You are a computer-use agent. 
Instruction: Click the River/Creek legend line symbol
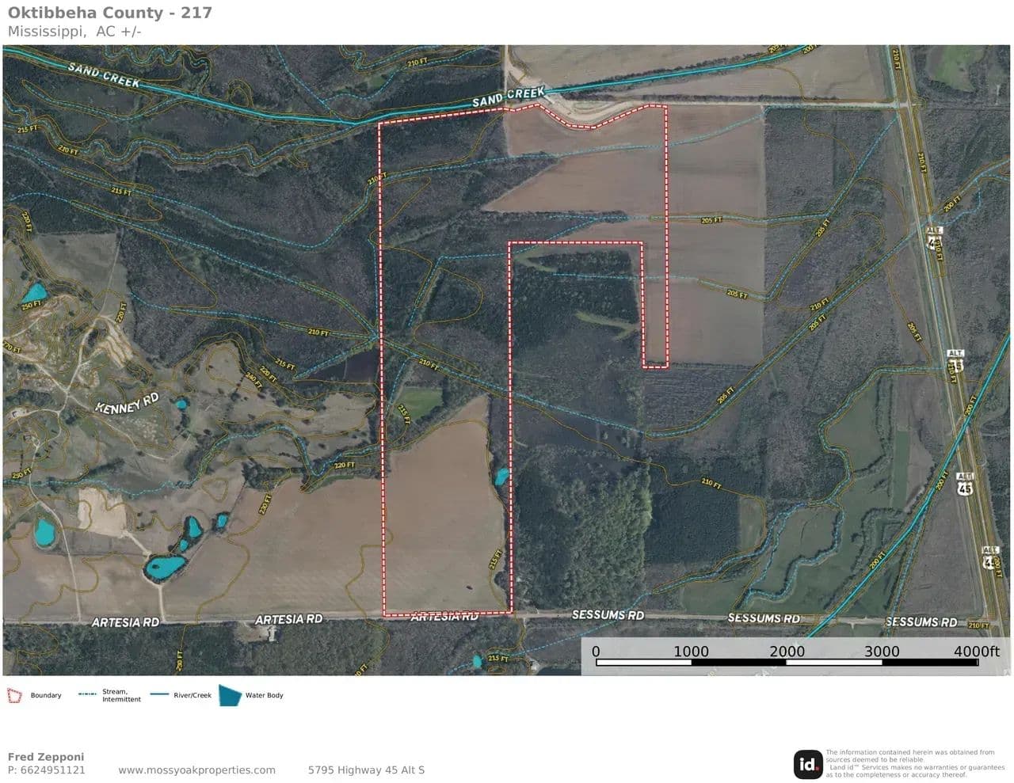(x=159, y=695)
